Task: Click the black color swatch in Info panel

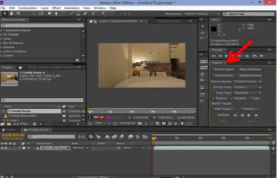Action: pyautogui.click(x=214, y=29)
